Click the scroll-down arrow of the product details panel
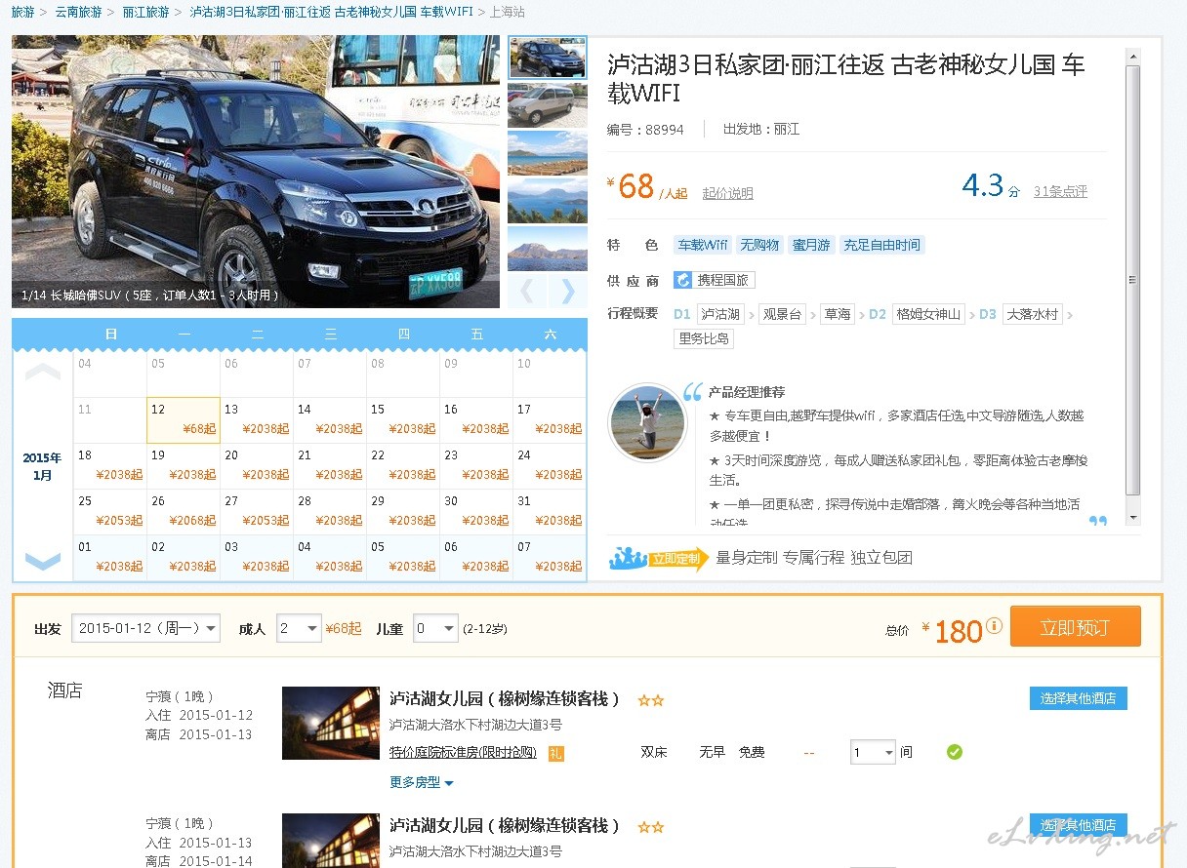Viewport: 1187px width, 868px height. click(x=1133, y=517)
